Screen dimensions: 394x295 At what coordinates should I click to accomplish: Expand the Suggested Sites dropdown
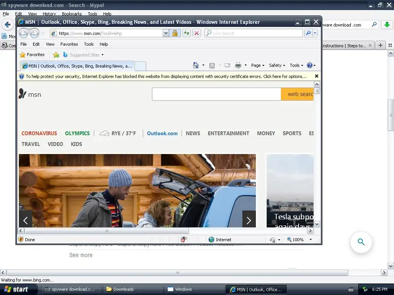pyautogui.click(x=102, y=55)
